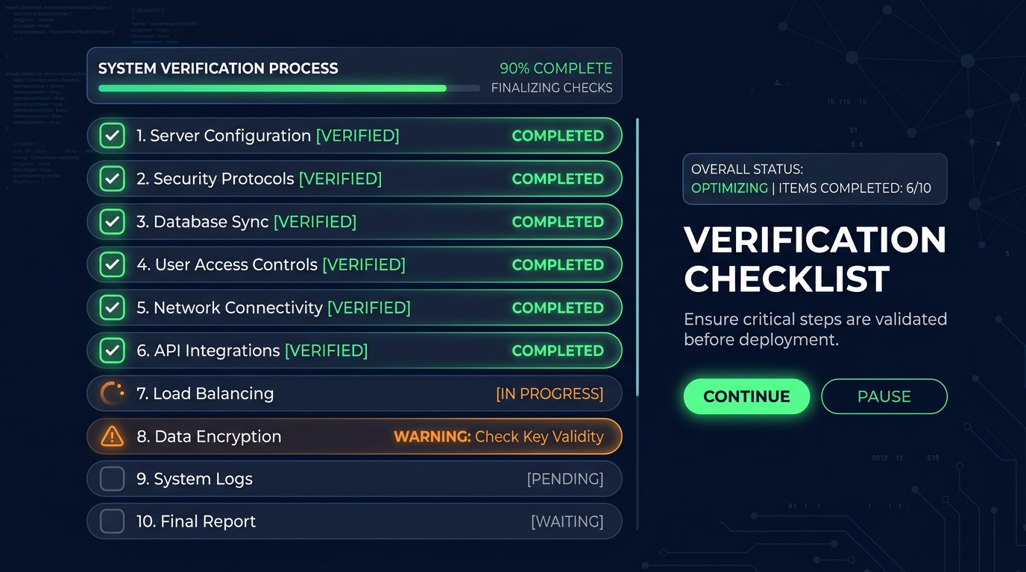
Task: Click the green checkmark for Database Sync
Action: pos(112,222)
